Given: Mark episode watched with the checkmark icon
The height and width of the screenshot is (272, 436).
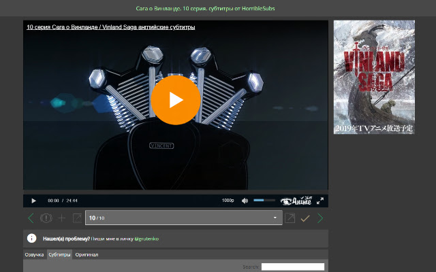Looking at the screenshot, I should tap(305, 218).
